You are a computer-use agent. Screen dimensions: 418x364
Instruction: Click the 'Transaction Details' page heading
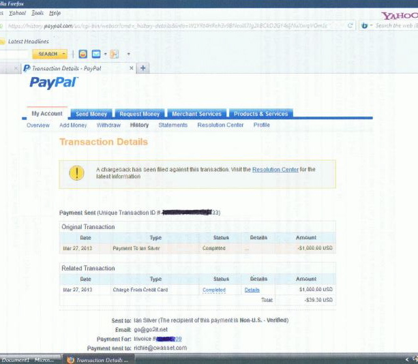tap(104, 142)
